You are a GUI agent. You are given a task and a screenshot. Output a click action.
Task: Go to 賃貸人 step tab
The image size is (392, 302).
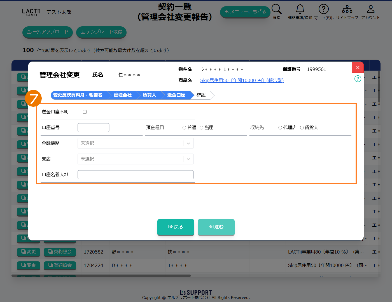coord(149,95)
